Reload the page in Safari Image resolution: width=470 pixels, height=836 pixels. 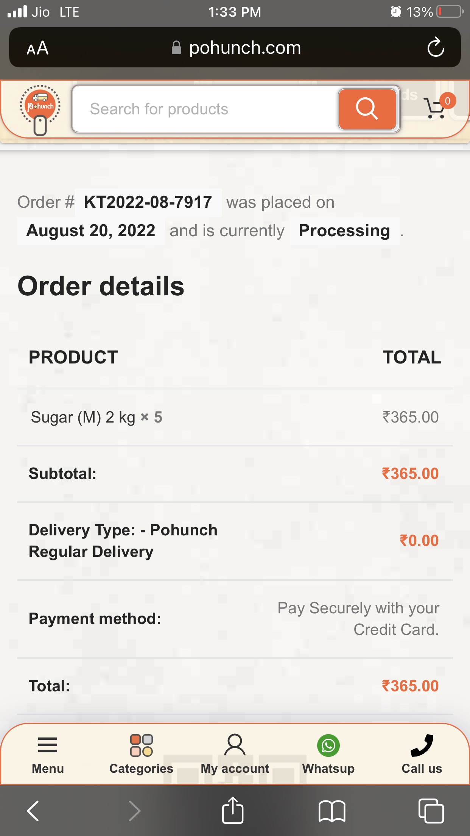point(436,47)
